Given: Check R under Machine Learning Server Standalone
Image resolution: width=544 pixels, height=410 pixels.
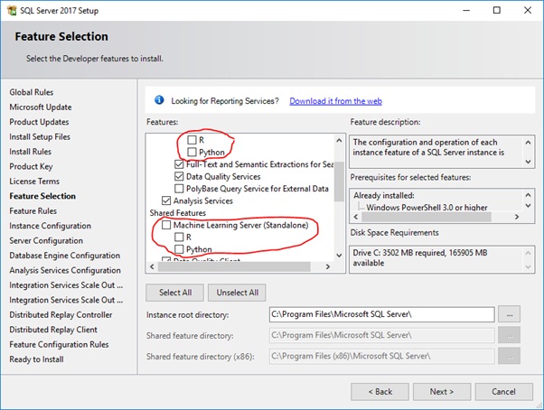Looking at the screenshot, I should 179,237.
